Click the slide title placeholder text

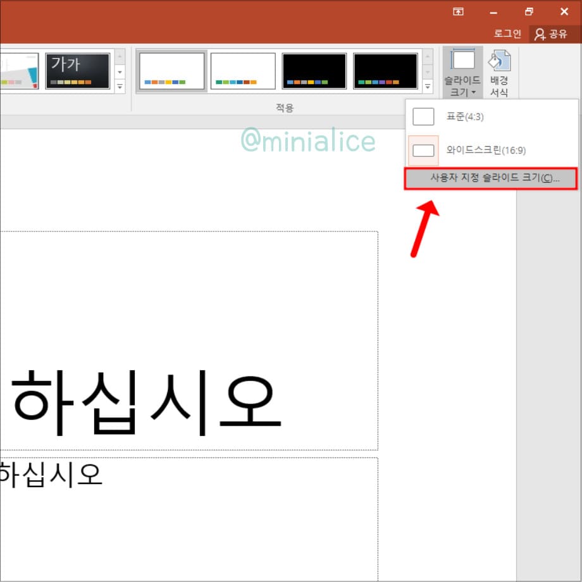pyautogui.click(x=147, y=402)
